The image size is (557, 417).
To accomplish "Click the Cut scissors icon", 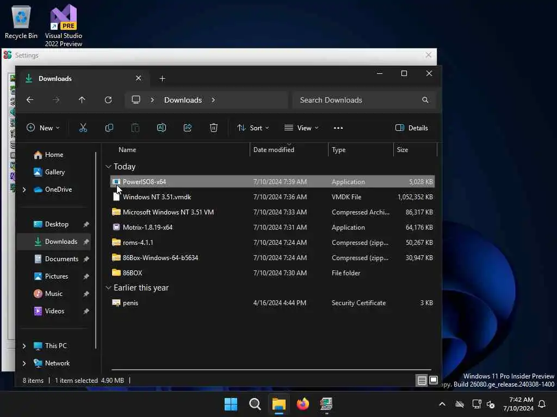I will (83, 128).
